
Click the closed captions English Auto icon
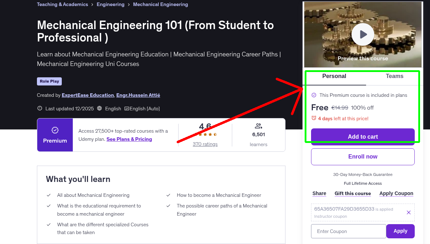126,108
